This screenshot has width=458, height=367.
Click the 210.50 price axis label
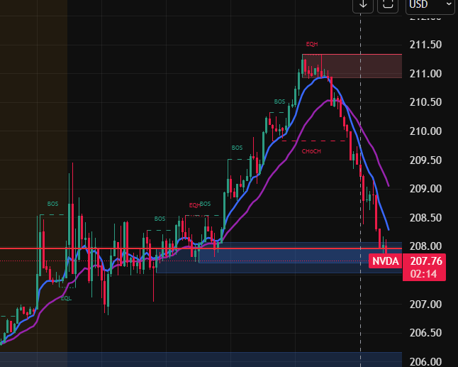[425, 102]
